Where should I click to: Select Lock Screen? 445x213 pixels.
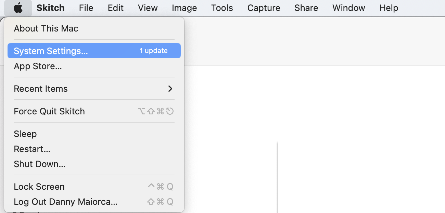[94, 187]
